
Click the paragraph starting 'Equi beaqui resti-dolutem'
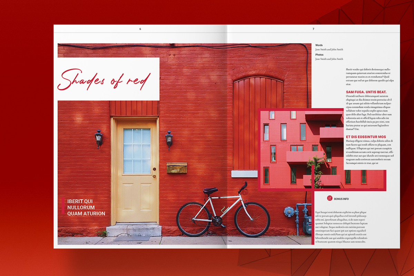click(342, 227)
